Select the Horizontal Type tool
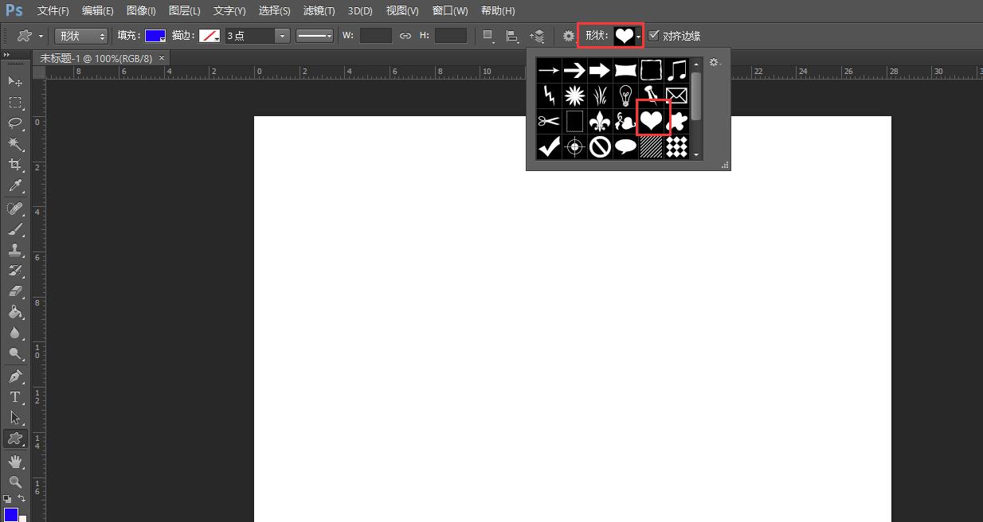 click(15, 397)
